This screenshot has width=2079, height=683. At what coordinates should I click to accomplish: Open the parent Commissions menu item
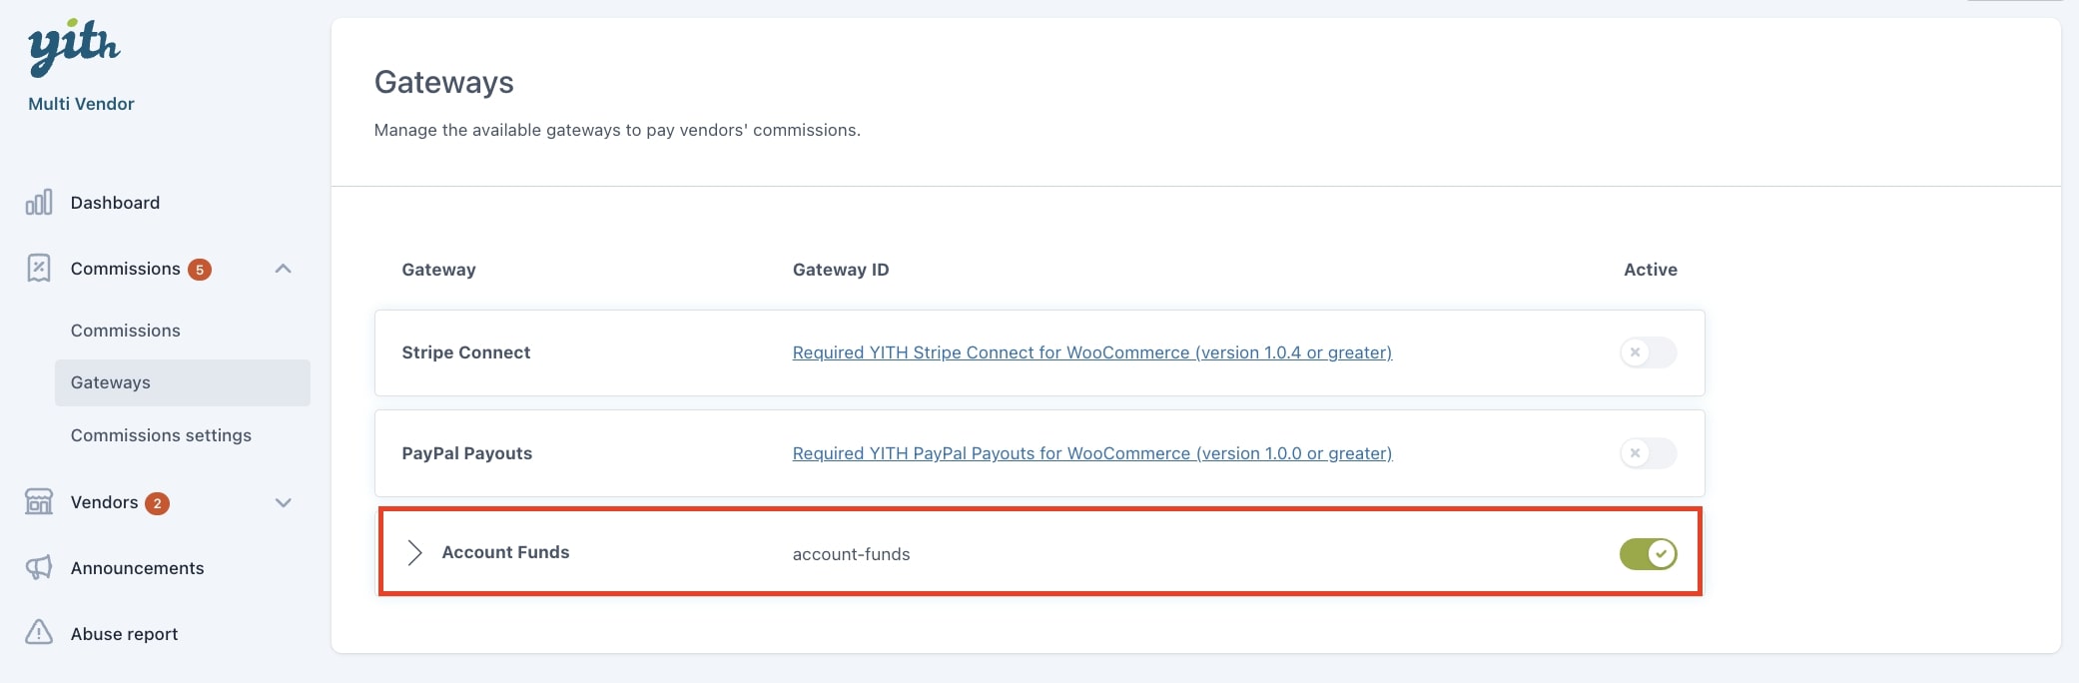(x=125, y=269)
